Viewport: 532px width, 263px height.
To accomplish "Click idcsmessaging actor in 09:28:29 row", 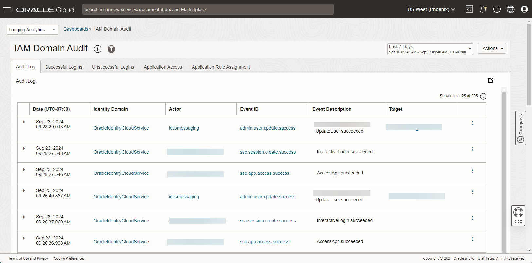I will pos(184,128).
